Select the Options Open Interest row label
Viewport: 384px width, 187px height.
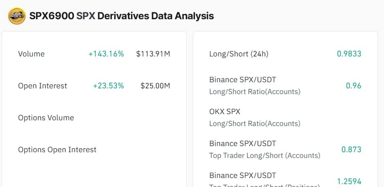[x=57, y=150]
